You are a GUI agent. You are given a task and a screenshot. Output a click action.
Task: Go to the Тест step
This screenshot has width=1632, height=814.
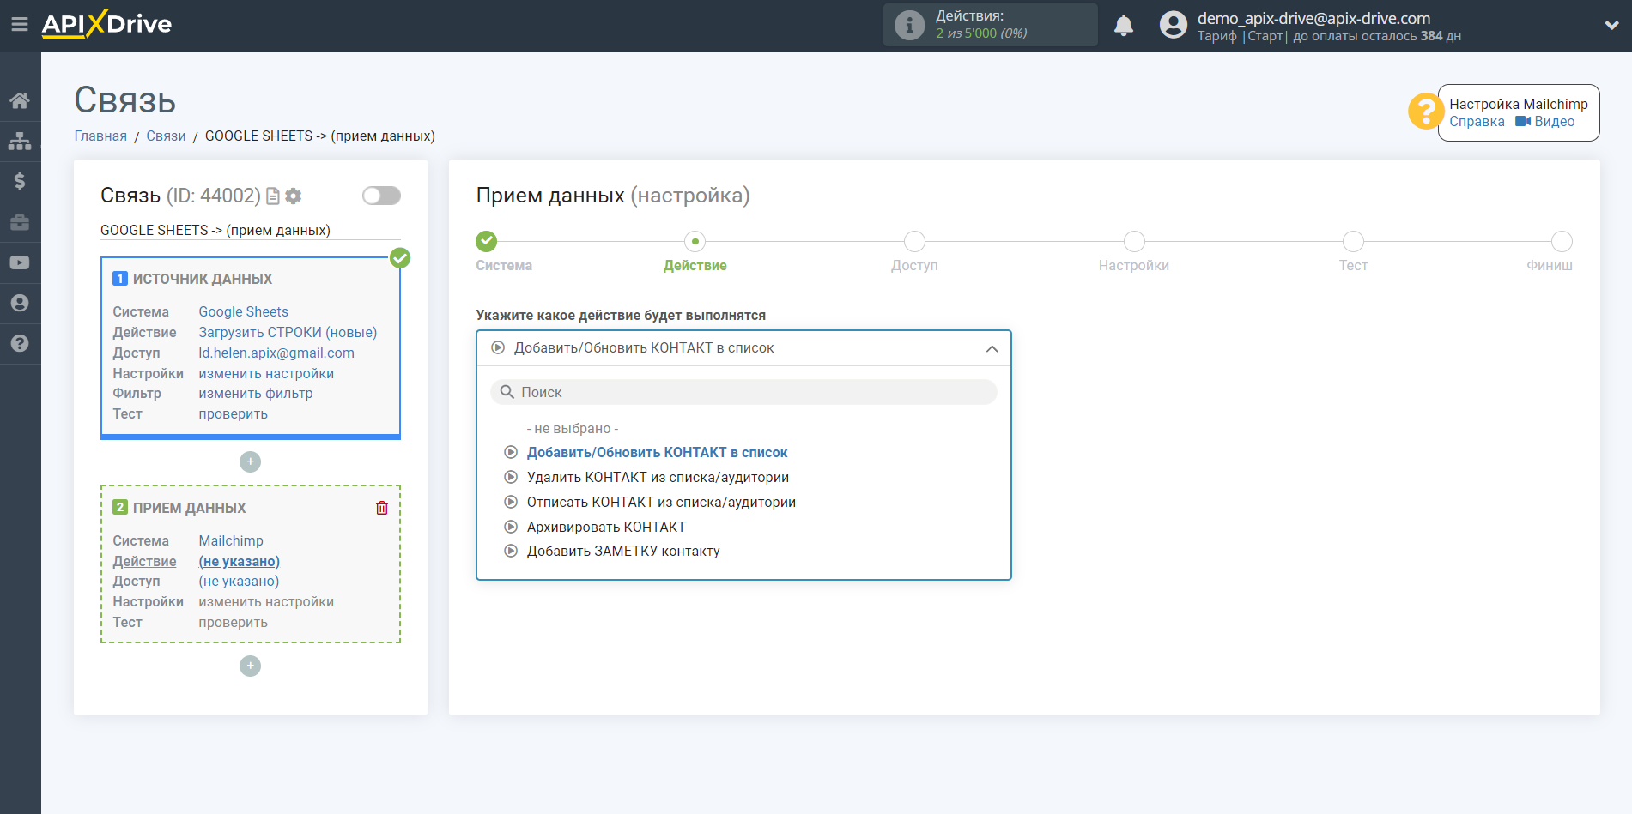1353,252
